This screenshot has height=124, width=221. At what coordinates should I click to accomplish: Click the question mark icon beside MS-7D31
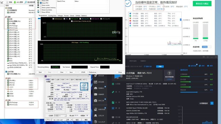point(169,73)
